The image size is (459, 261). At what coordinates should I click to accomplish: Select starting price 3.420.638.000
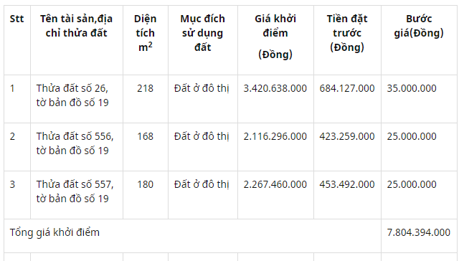275,88
